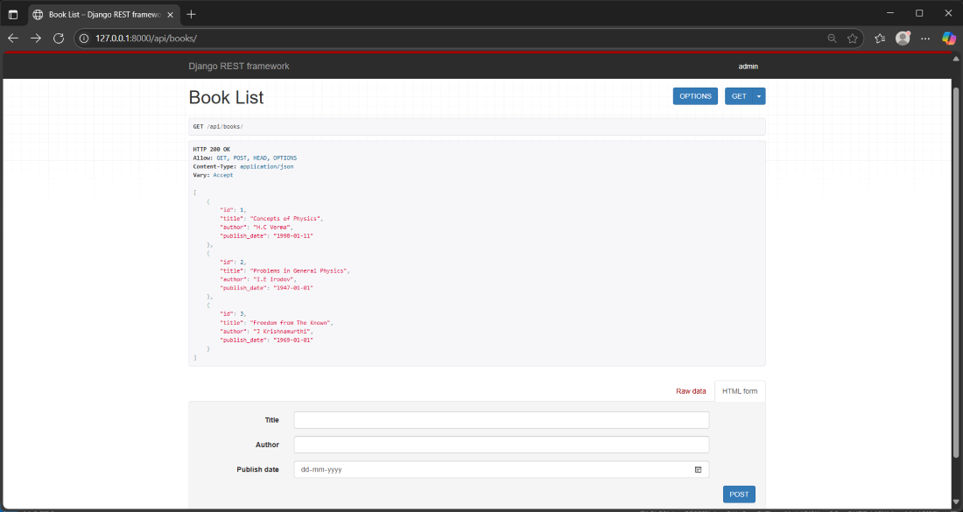Image resolution: width=963 pixels, height=512 pixels.
Task: Click the "HTTP 200 OK" status text
Action: click(x=211, y=149)
